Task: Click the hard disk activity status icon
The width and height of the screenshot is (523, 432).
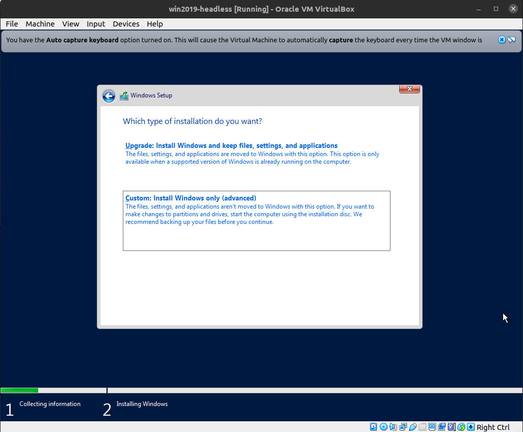Action: (x=374, y=427)
